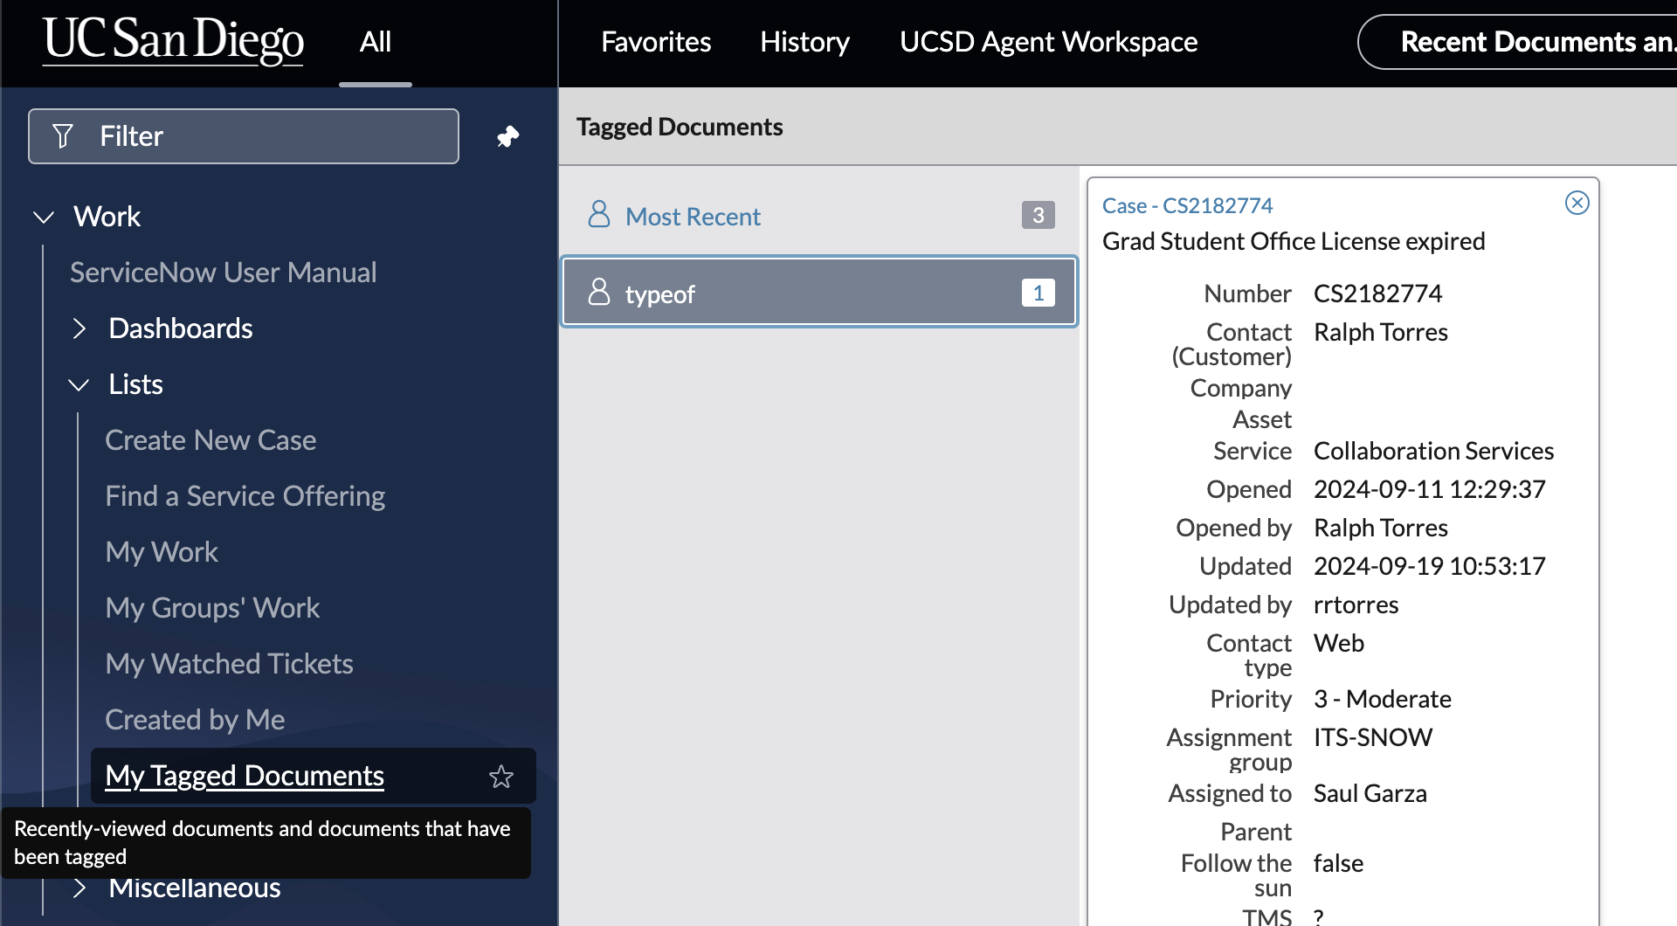
Task: Expand the Dashboards section
Action: pos(79,328)
